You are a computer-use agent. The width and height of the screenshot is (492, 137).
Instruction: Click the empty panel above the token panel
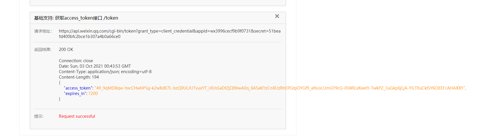pos(158,3)
